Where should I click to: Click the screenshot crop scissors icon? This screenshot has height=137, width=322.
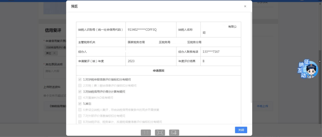(174, 133)
